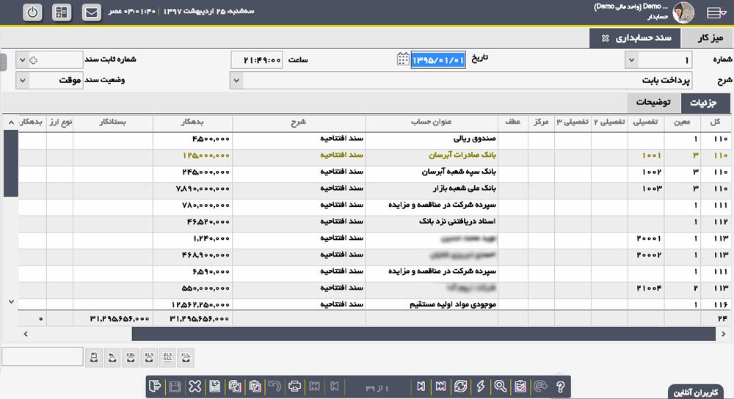The width and height of the screenshot is (734, 399).
Task: Click the save-layout disk tray icon below grid
Action: pyautogui.click(x=94, y=358)
